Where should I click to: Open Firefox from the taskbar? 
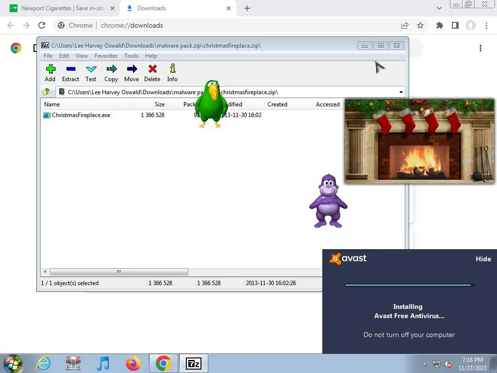click(133, 363)
